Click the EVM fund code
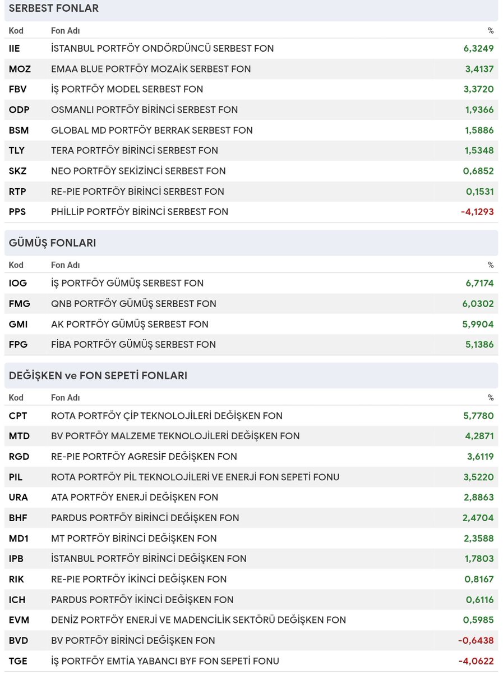Viewport: 503px width, 674px height. (19, 620)
